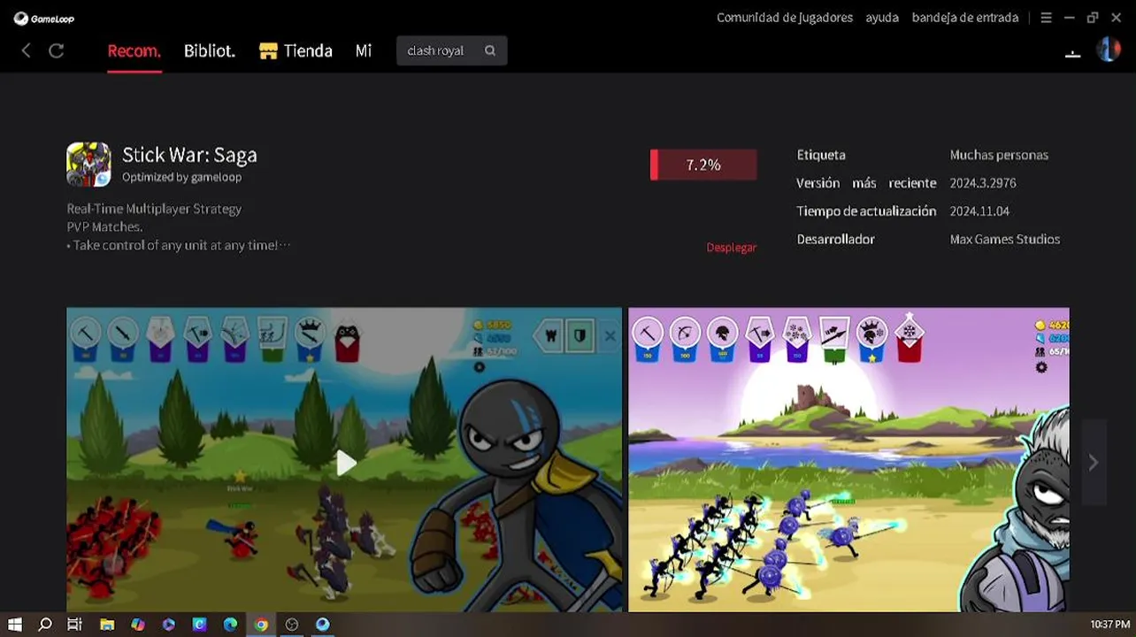
Task: Click the version number 2024.3.2976
Action: 982,183
